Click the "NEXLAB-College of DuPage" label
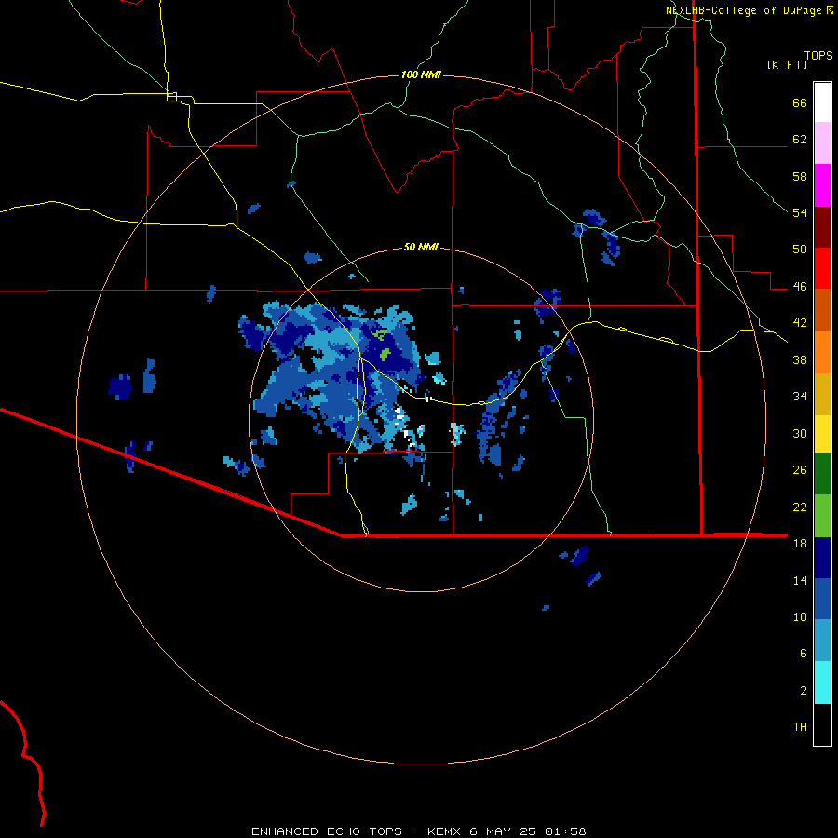 pos(743,10)
